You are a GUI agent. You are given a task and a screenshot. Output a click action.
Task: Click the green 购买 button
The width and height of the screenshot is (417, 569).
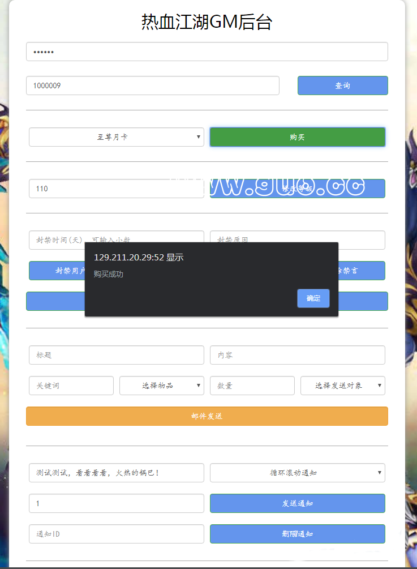coord(298,137)
